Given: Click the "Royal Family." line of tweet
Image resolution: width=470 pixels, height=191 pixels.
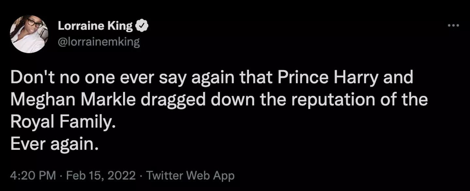Looking at the screenshot, I should point(63,121).
